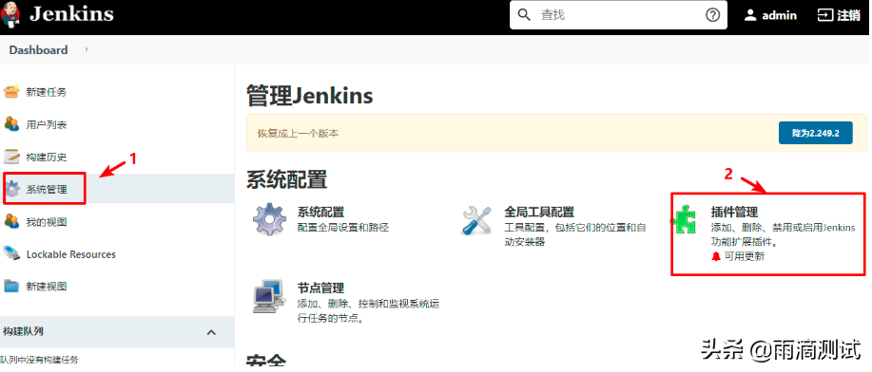Click the admin user icon
The image size is (872, 372).
751,15
